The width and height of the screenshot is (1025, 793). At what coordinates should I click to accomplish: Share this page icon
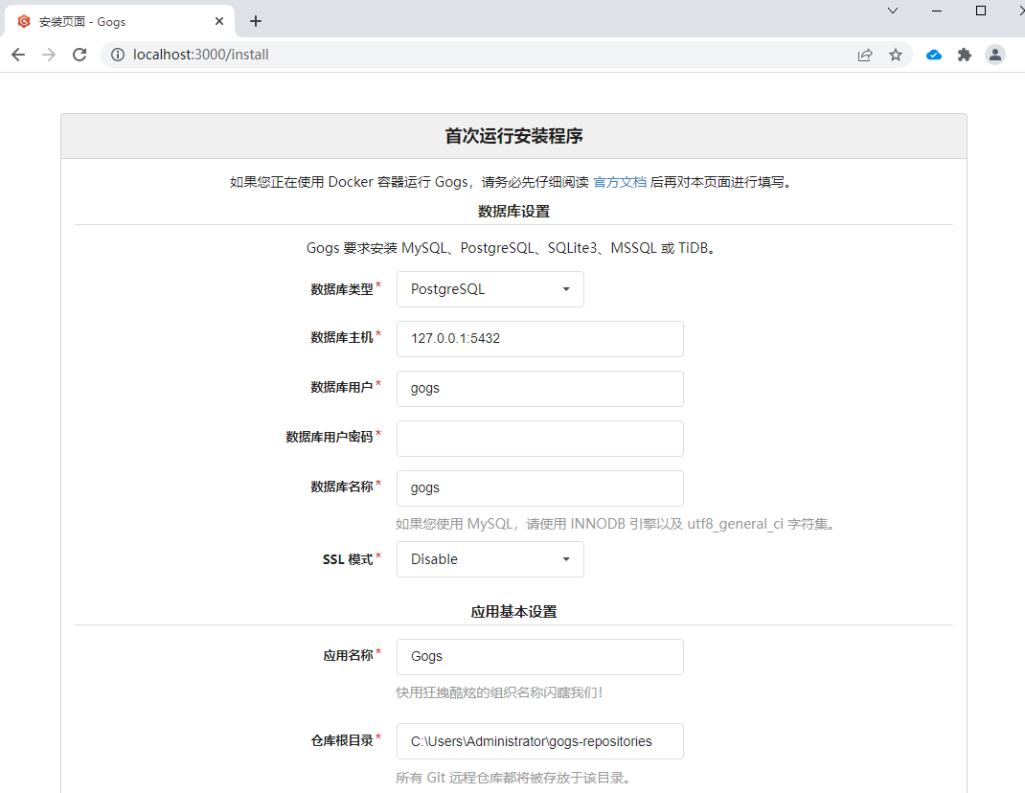(865, 55)
